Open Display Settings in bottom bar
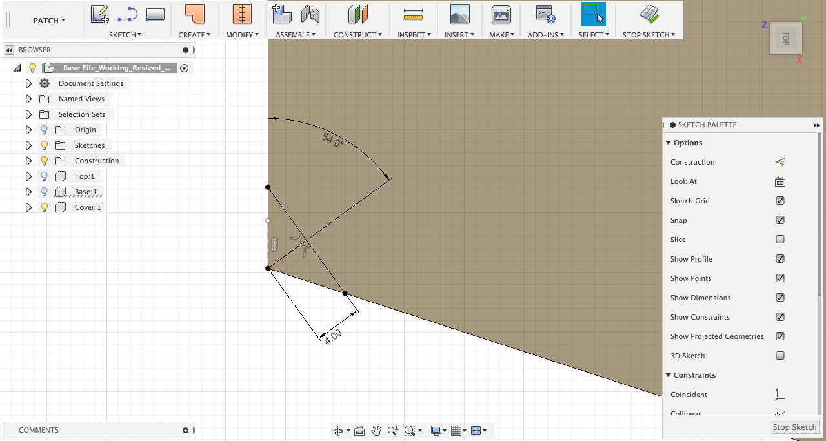 click(x=439, y=431)
